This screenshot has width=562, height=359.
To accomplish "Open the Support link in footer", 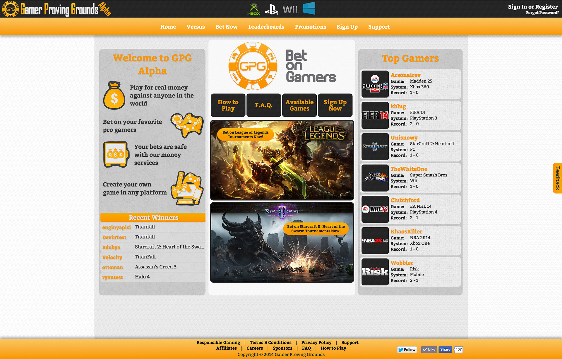I will point(350,342).
